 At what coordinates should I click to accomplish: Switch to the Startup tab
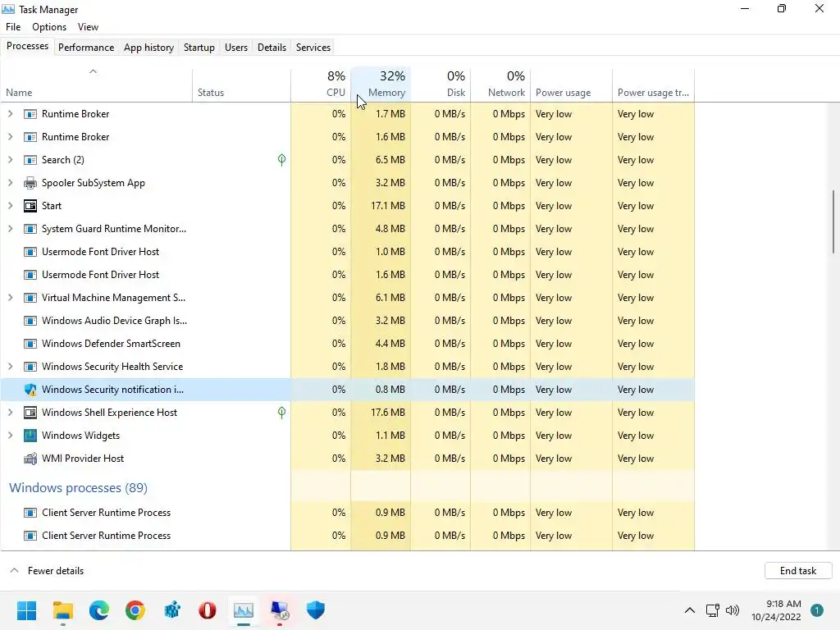pos(199,47)
